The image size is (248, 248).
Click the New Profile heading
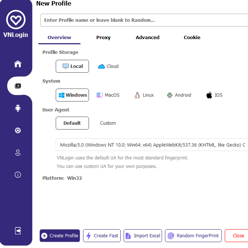pos(54,3)
